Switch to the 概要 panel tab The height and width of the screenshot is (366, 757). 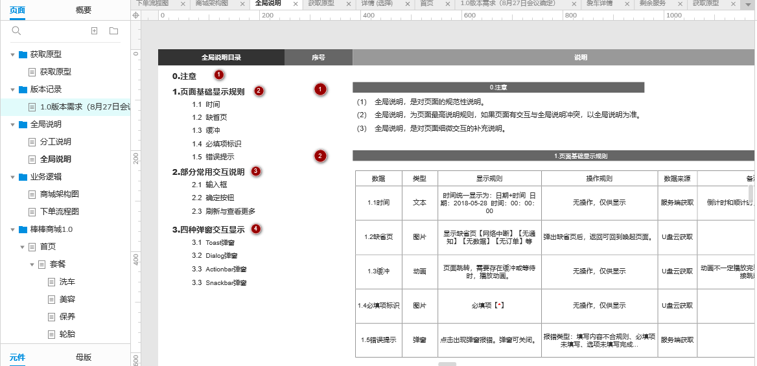(84, 10)
